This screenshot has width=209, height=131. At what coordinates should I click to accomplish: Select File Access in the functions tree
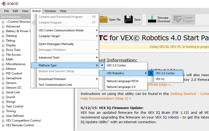[13, 55]
